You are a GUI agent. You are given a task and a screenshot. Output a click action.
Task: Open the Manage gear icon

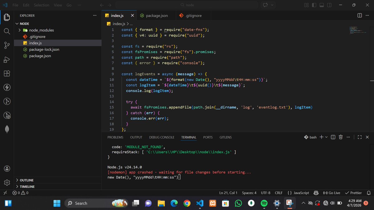[7, 182]
